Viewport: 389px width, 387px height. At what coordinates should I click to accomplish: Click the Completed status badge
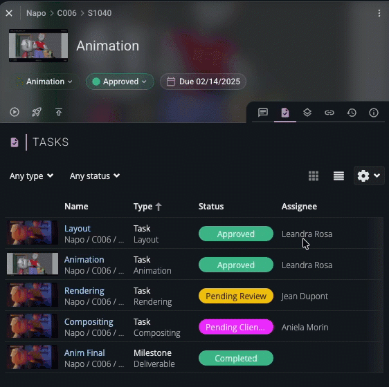pyautogui.click(x=235, y=358)
